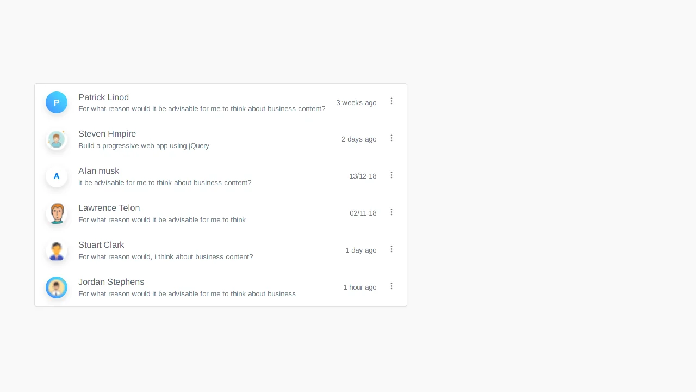Image resolution: width=696 pixels, height=392 pixels.
Task: Open the kebab menu for Stuart Clark
Action: 391,249
